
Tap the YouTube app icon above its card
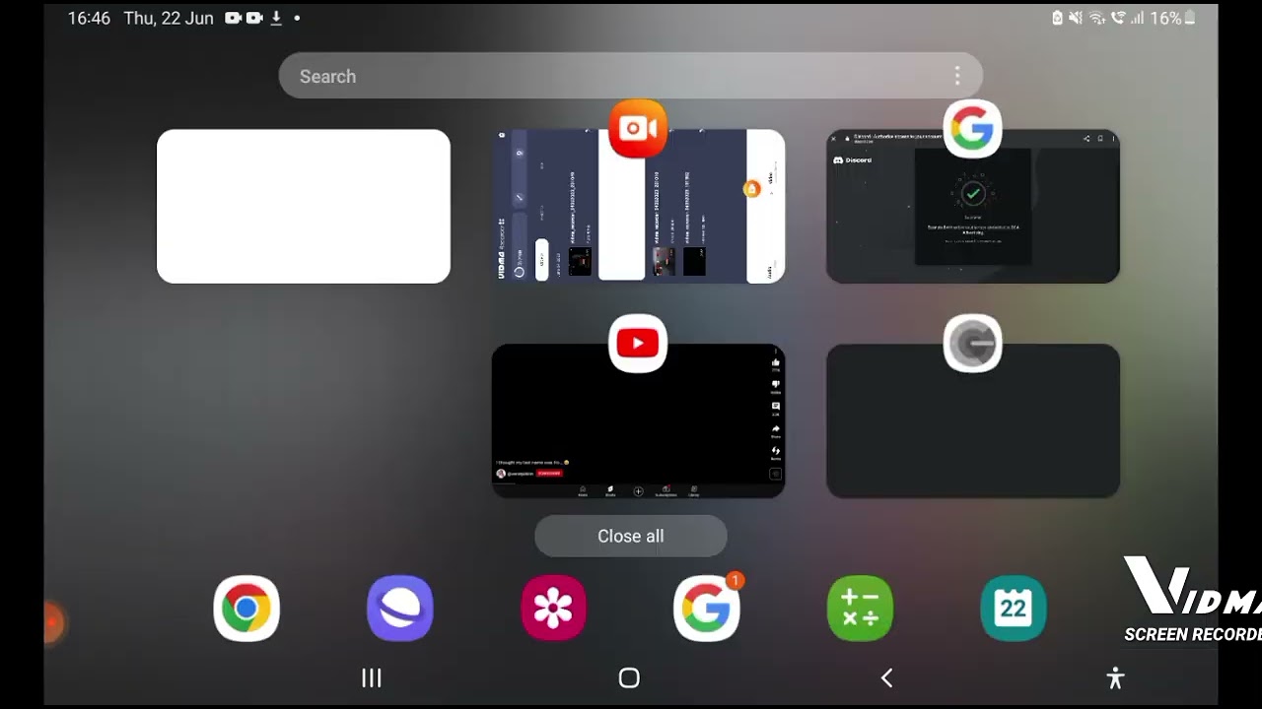(x=638, y=344)
